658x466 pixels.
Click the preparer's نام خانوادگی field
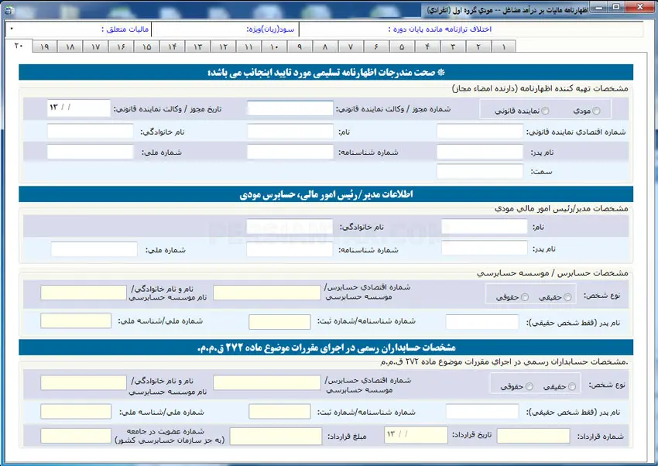tap(91, 132)
